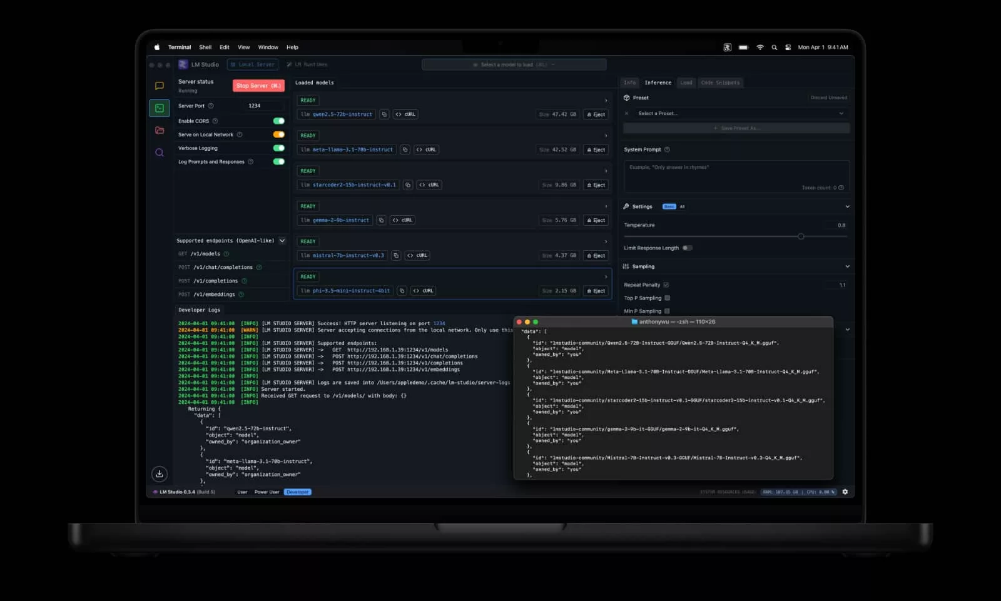Collapse the Supported endpoints section
The image size is (1001, 601).
[x=282, y=241]
